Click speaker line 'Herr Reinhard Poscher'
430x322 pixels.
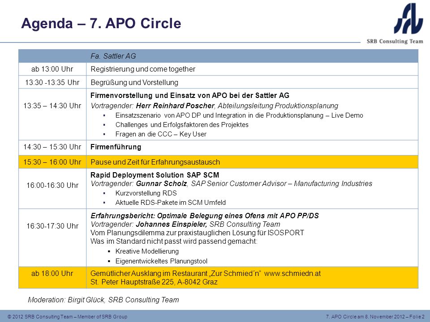[x=214, y=106]
